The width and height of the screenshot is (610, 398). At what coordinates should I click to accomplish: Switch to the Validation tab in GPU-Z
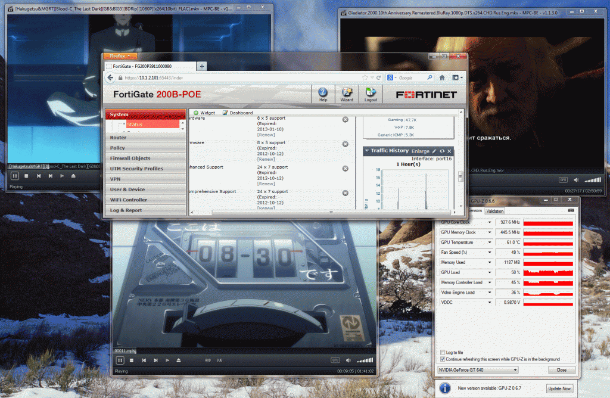pyautogui.click(x=495, y=211)
